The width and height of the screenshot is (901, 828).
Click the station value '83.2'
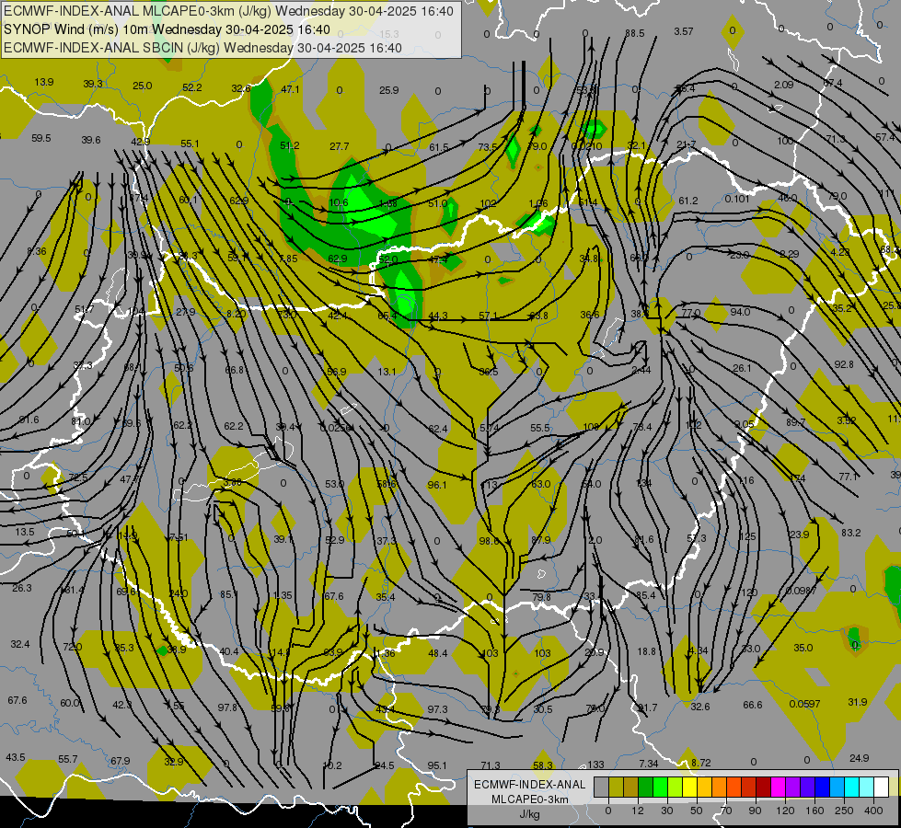click(x=851, y=533)
